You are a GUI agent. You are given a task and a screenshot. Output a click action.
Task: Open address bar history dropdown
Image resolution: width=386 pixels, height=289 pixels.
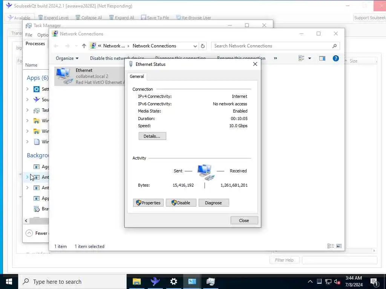point(195,46)
